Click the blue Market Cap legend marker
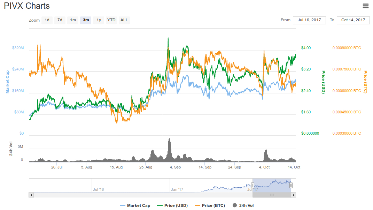 [123, 205]
